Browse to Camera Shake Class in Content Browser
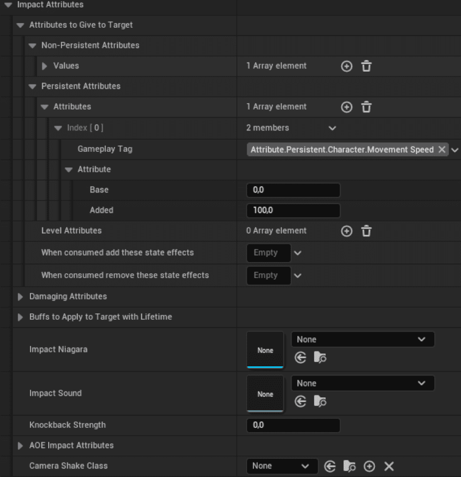Screen dimensions: 461x477 (349, 466)
